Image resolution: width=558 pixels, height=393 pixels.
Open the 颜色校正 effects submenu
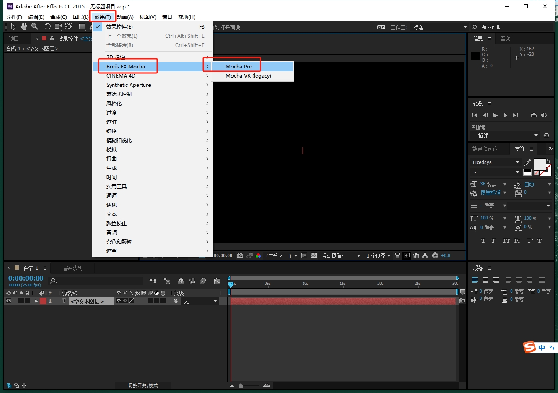pos(153,224)
